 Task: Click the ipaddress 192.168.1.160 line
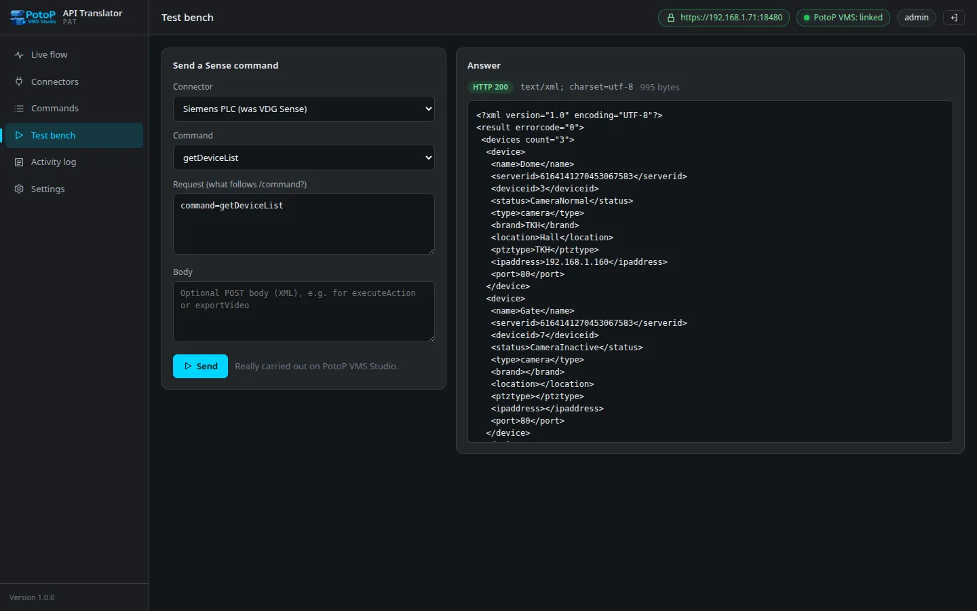579,262
